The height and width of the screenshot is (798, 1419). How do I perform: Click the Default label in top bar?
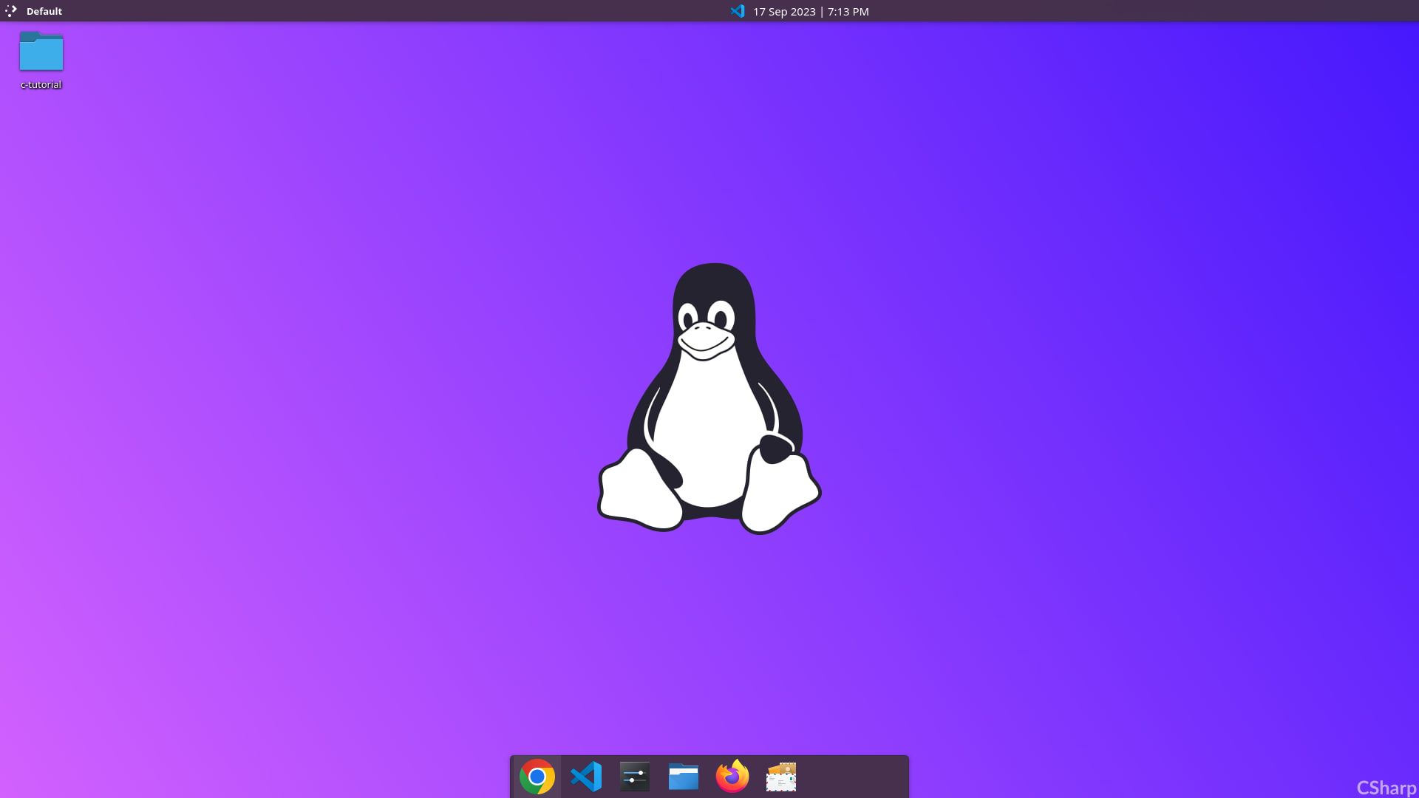click(x=44, y=11)
